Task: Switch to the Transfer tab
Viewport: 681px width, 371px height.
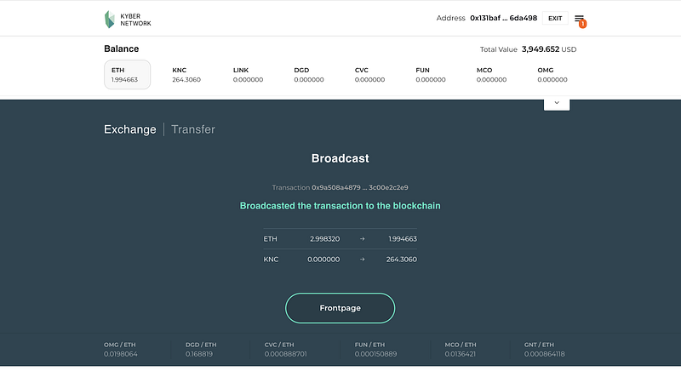Action: click(193, 129)
